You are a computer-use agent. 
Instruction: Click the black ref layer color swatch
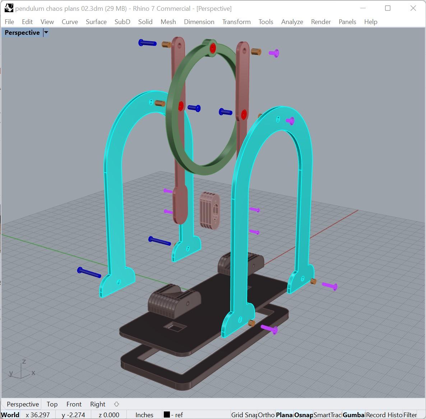(x=167, y=415)
